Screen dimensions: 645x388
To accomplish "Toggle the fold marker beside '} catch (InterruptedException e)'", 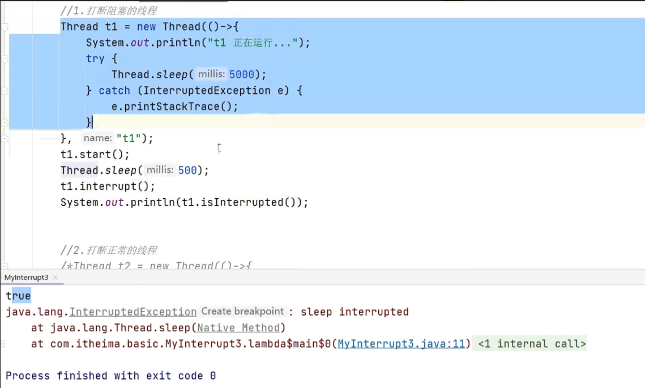I will coord(5,91).
